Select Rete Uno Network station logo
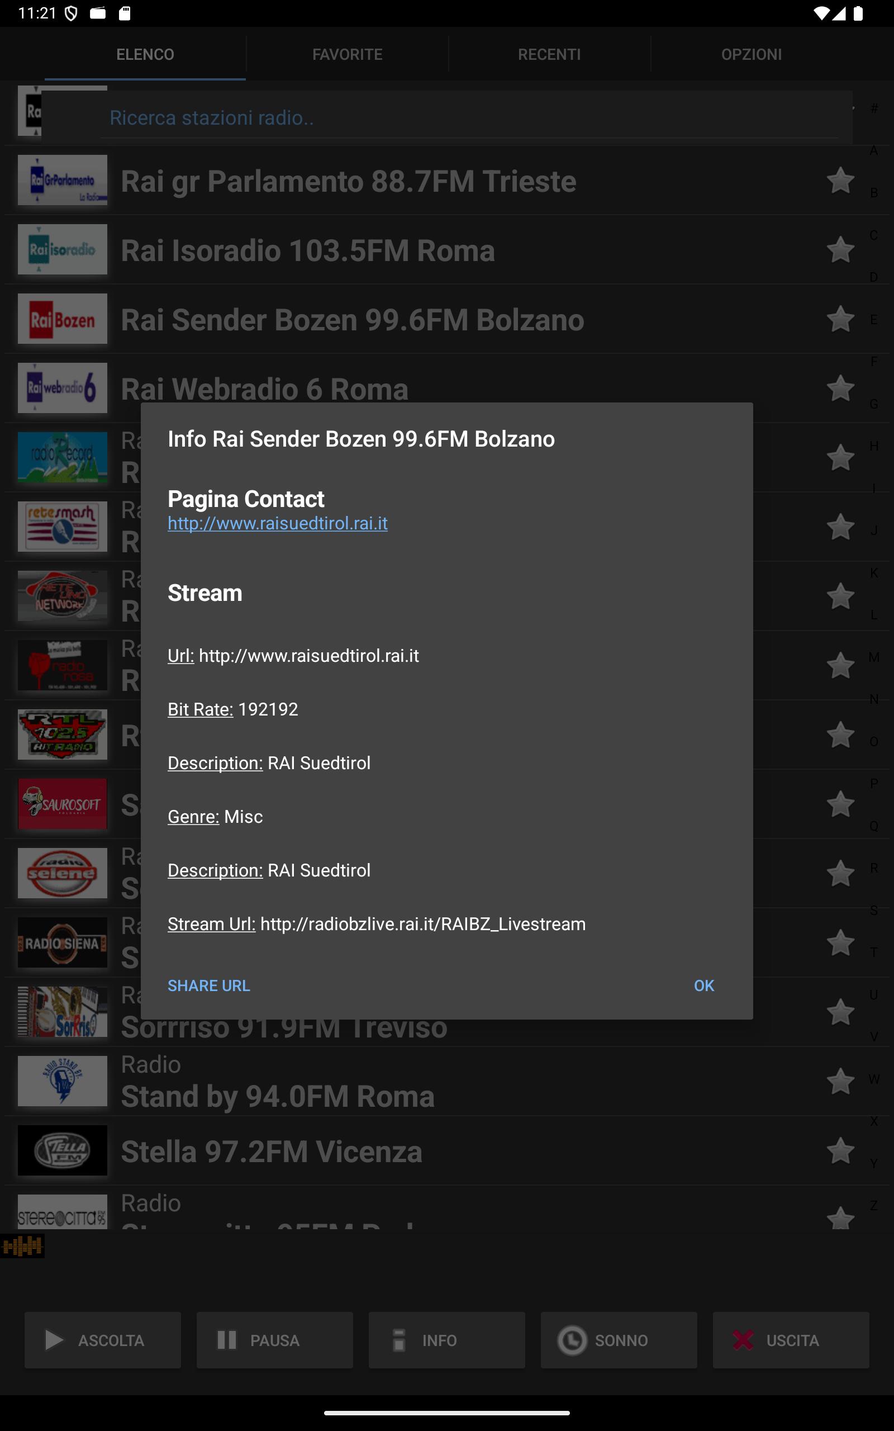The width and height of the screenshot is (894, 1431). click(x=62, y=595)
